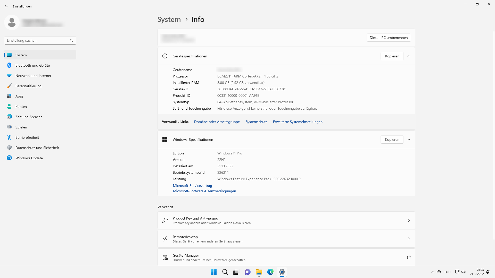Viewport: 495px width, 278px height.
Task: Click the version value 22H2
Action: 221,160
